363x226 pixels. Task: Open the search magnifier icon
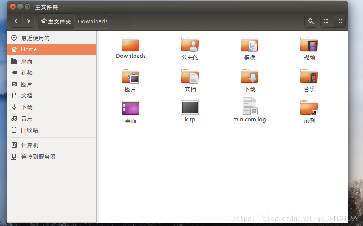tap(311, 21)
